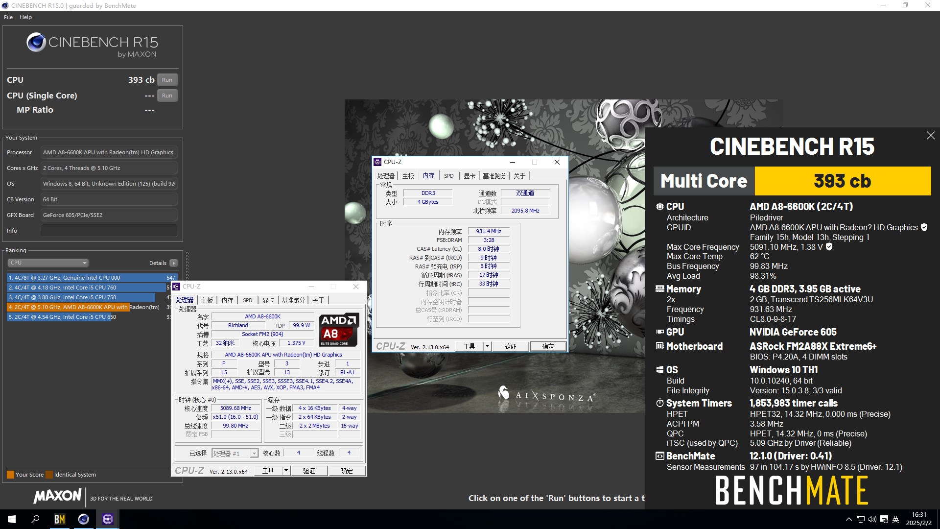The image size is (940, 529).
Task: Click 工具 button in memory CPU-Z window
Action: click(470, 346)
